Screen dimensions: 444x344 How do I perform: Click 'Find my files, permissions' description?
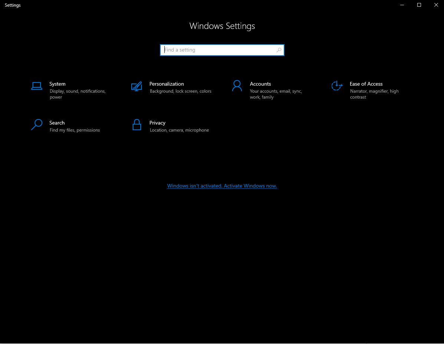point(75,130)
